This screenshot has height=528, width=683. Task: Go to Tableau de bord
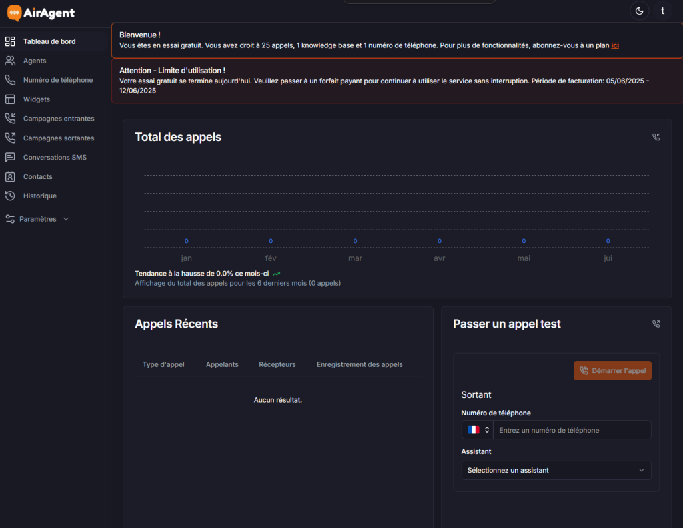[49, 41]
